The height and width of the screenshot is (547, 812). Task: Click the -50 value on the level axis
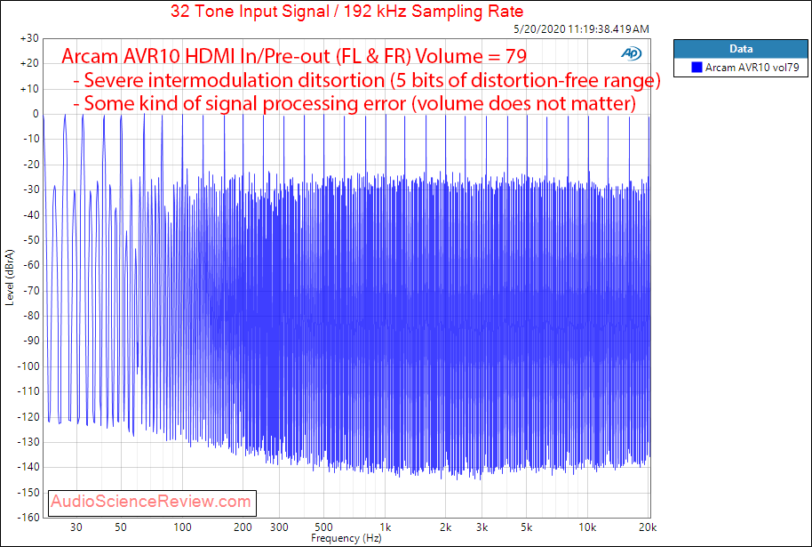click(31, 240)
